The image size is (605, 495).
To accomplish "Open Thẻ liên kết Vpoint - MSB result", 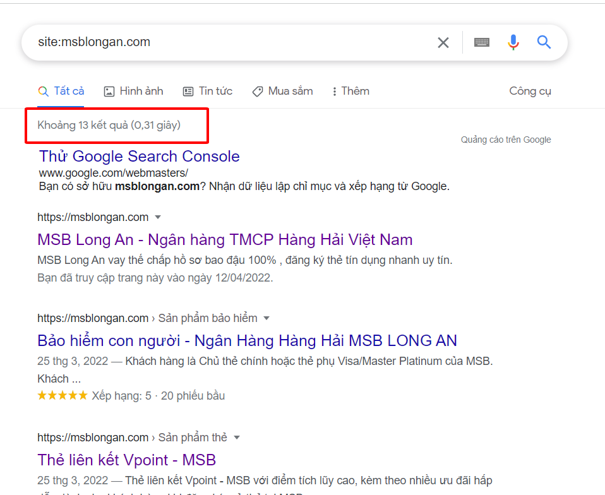I will click(126, 460).
